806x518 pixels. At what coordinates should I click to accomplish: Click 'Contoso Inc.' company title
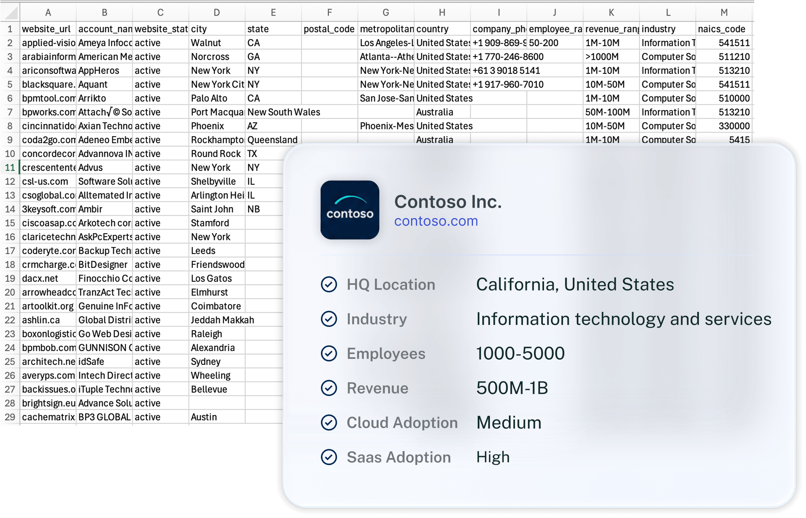tap(448, 202)
